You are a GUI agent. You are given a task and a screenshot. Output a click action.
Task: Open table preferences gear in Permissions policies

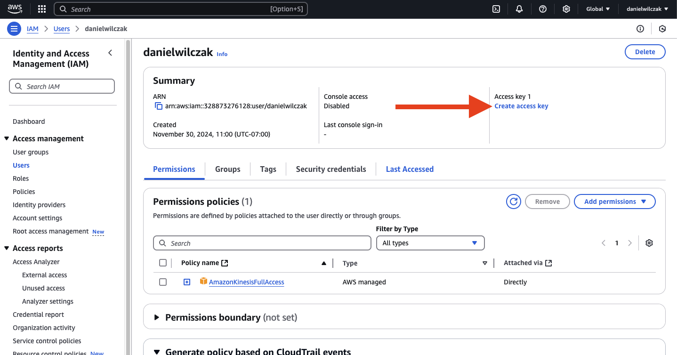click(649, 243)
